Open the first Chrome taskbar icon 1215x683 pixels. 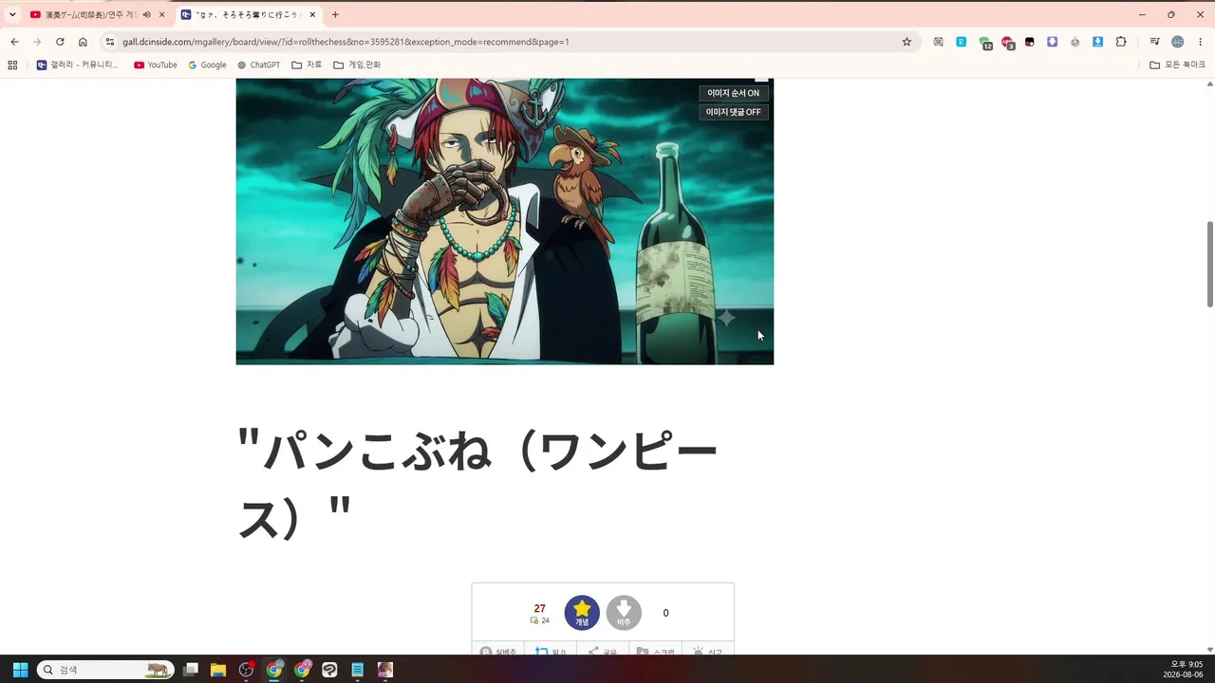[274, 670]
